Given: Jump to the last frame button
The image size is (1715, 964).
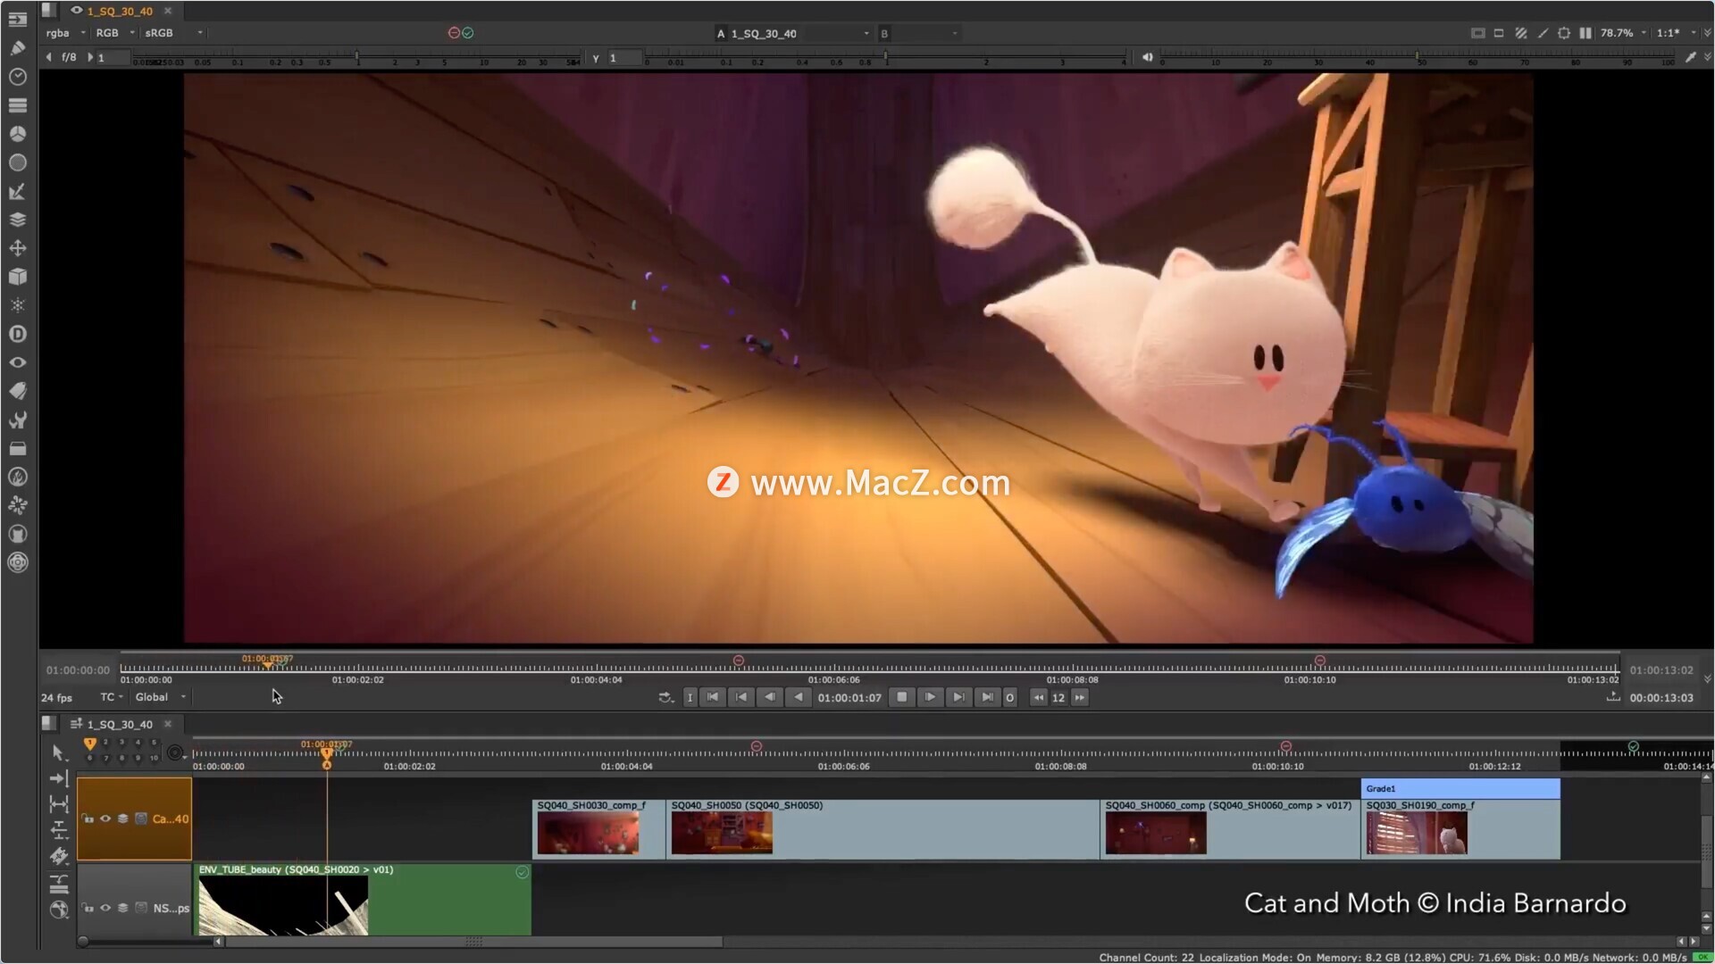Looking at the screenshot, I should click(986, 697).
